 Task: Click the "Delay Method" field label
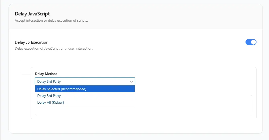[46, 74]
